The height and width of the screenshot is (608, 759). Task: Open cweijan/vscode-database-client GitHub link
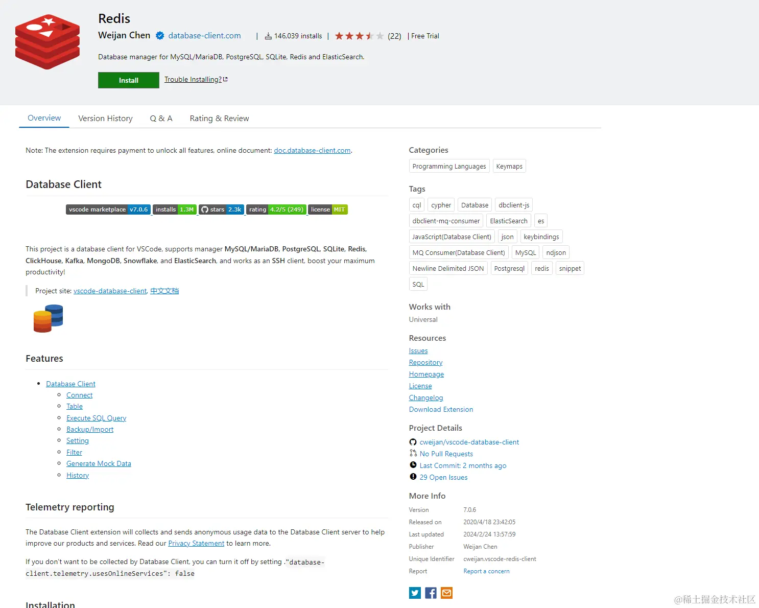point(469,442)
